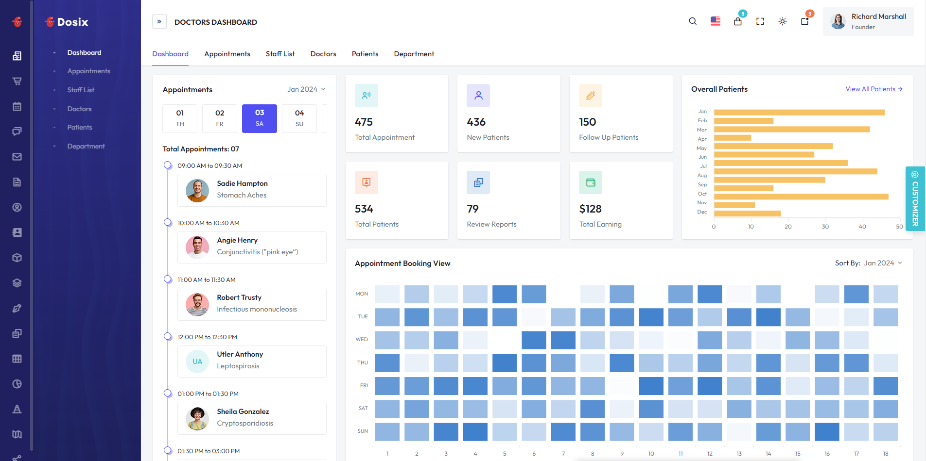Click the Dec bar in Overall Patients chart
This screenshot has height=461, width=926.
747,214
